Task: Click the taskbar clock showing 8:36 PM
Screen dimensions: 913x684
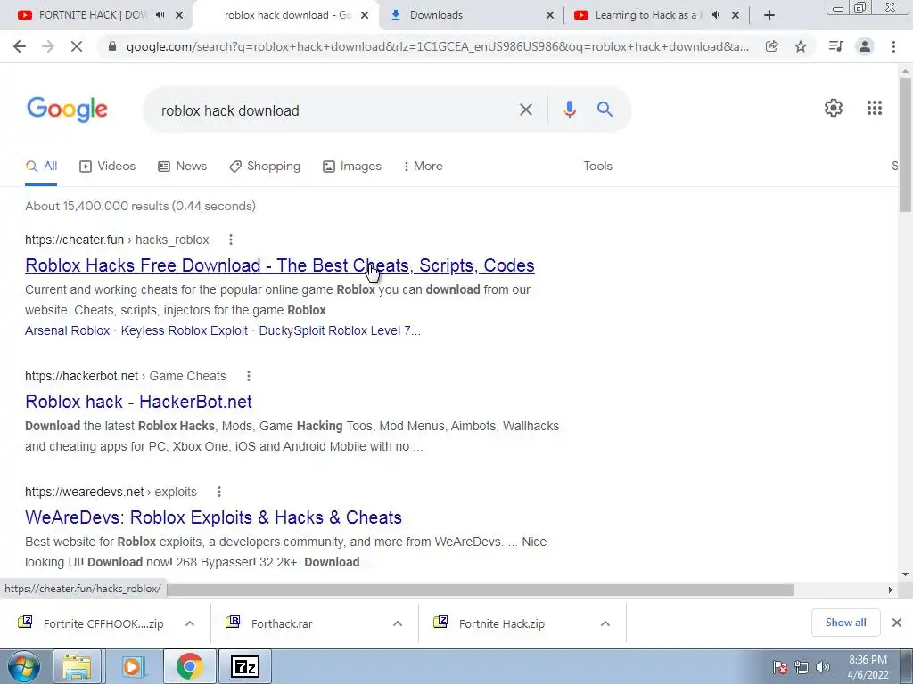Action: tap(868, 667)
